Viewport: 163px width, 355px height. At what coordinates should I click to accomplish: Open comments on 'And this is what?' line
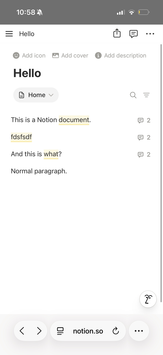(144, 154)
